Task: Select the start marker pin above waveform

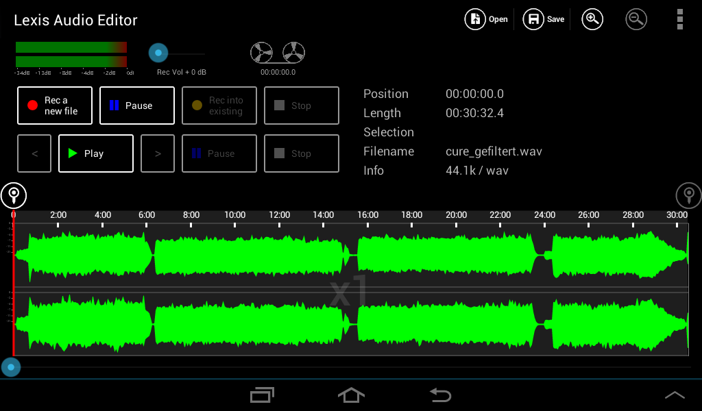Action: pyautogui.click(x=14, y=195)
